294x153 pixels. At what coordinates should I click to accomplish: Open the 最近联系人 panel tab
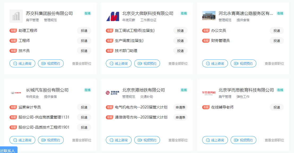click(x=8, y=151)
